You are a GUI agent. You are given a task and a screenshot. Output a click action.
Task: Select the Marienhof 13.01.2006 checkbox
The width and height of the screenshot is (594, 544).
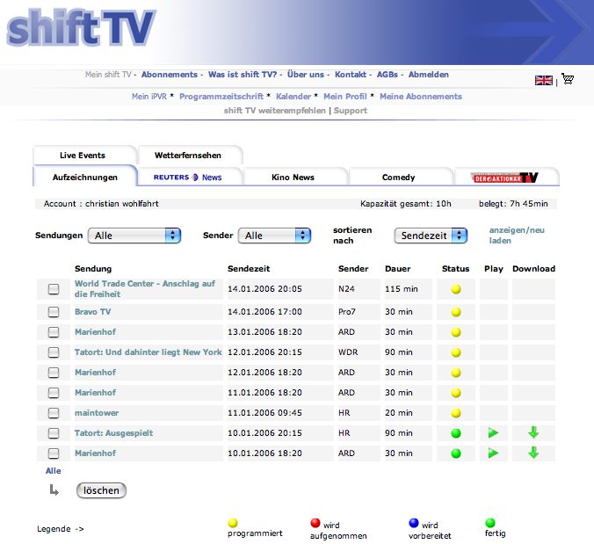pos(54,332)
